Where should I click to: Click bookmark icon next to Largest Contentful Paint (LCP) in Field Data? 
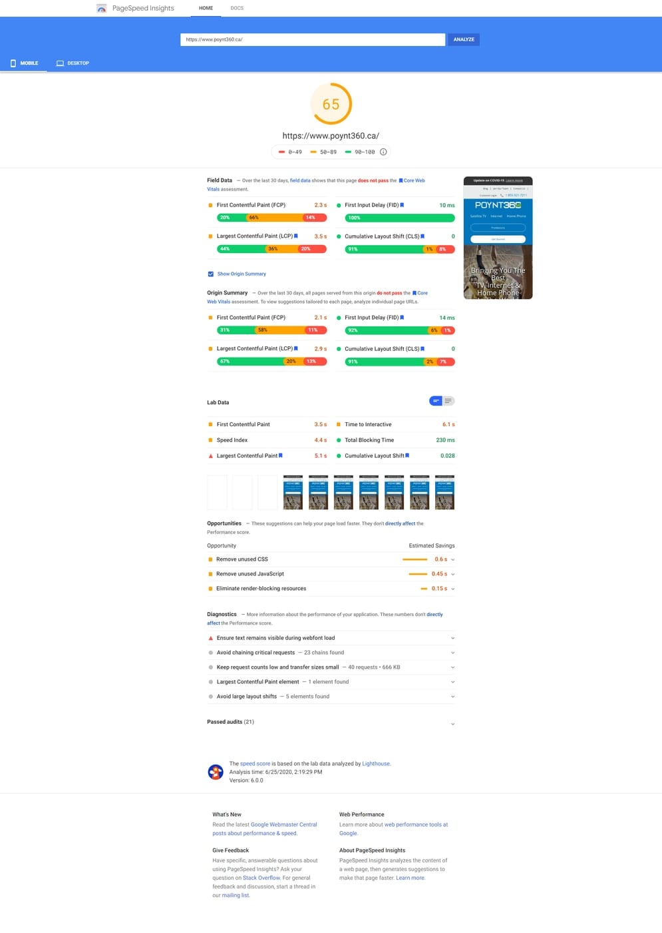pyautogui.click(x=296, y=236)
